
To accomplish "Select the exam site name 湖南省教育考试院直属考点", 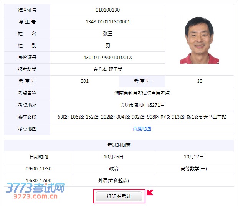I will pyautogui.click(x=142, y=93).
